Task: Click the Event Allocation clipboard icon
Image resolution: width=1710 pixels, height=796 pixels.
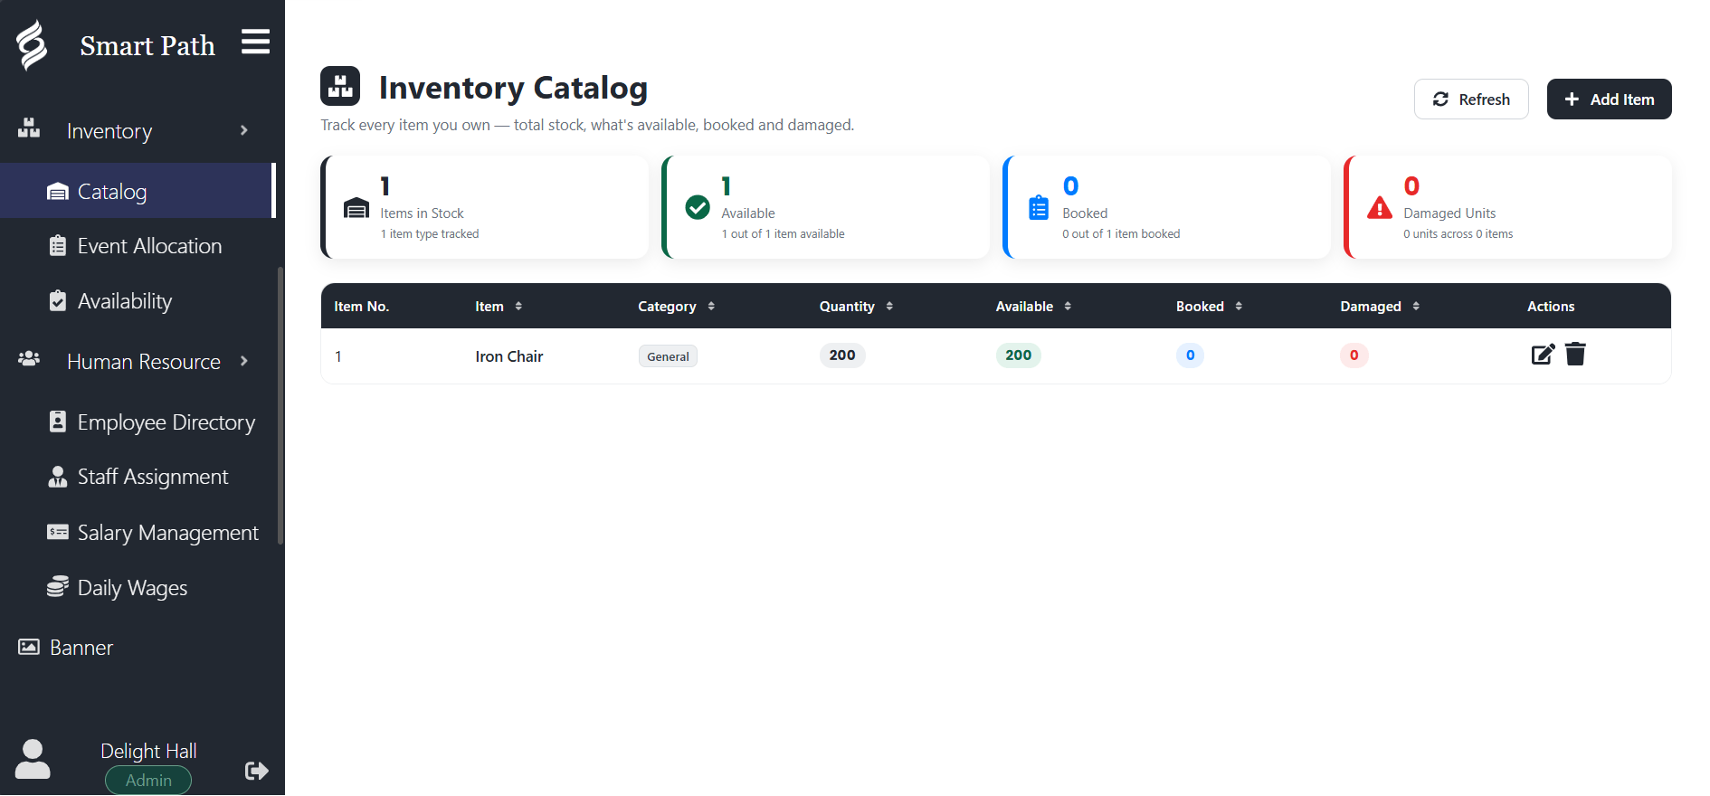Action: [58, 245]
